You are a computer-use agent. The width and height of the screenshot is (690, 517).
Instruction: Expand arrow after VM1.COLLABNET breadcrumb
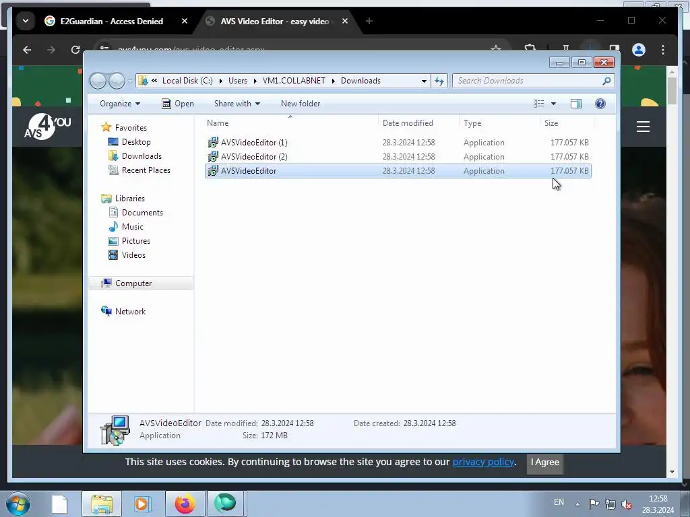pos(333,81)
